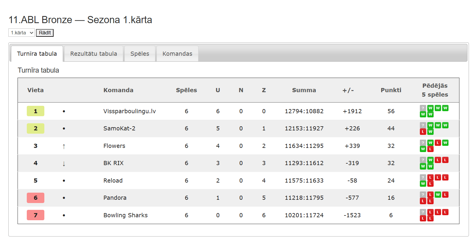Click the Vieta column header
This screenshot has width=474, height=238.
(35, 90)
